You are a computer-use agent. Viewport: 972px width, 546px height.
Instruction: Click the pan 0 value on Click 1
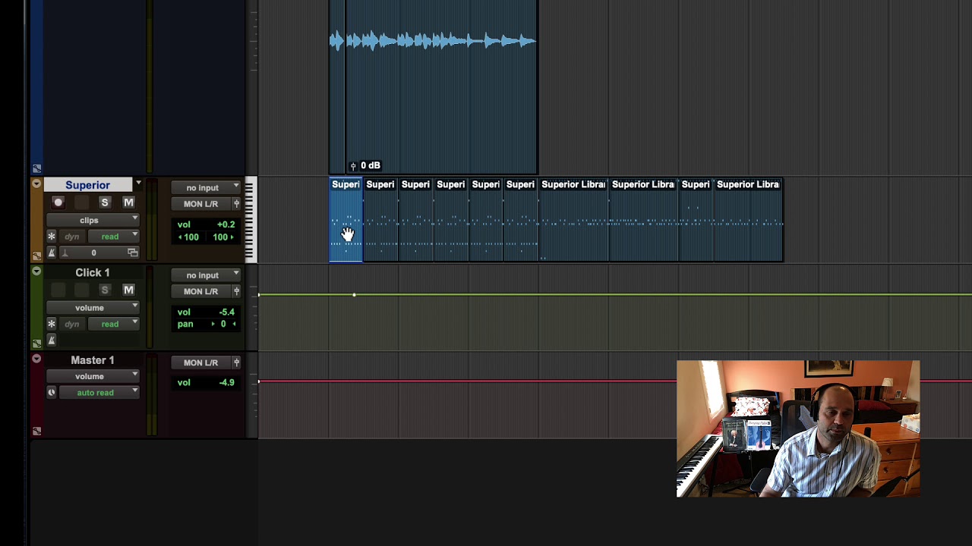point(223,325)
